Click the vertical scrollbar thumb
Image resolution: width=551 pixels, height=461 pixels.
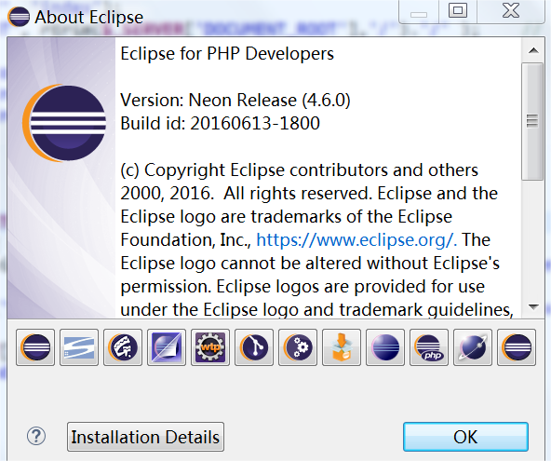point(532,121)
